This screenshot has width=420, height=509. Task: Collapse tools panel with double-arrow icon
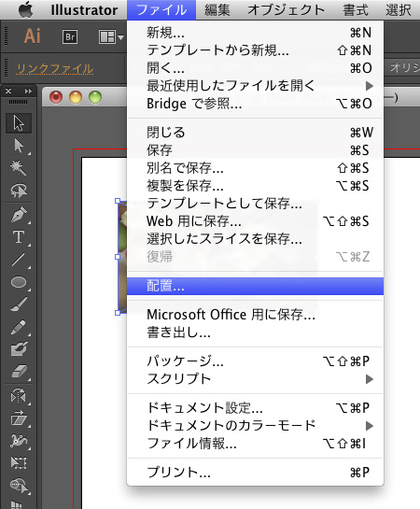coord(28,92)
